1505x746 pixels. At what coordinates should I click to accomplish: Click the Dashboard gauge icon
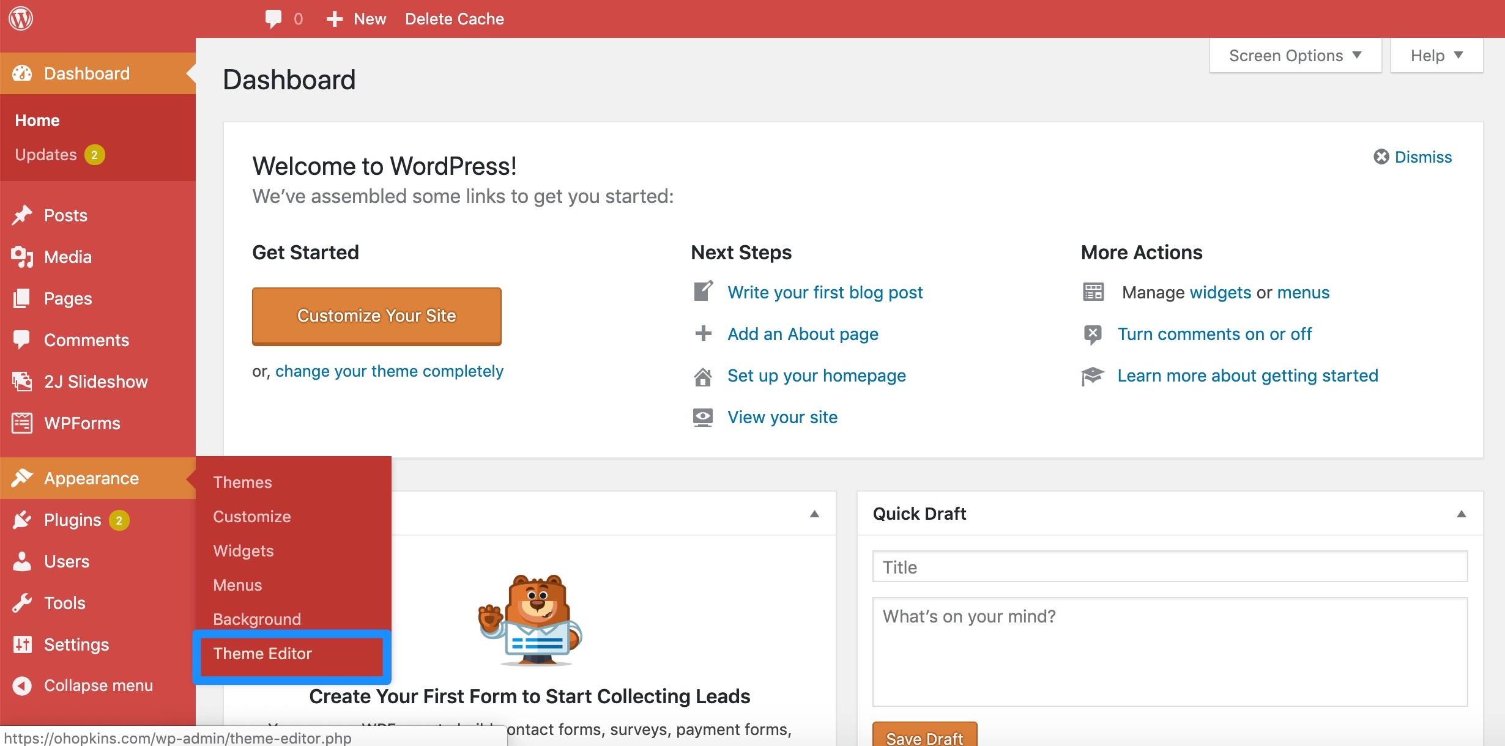22,73
